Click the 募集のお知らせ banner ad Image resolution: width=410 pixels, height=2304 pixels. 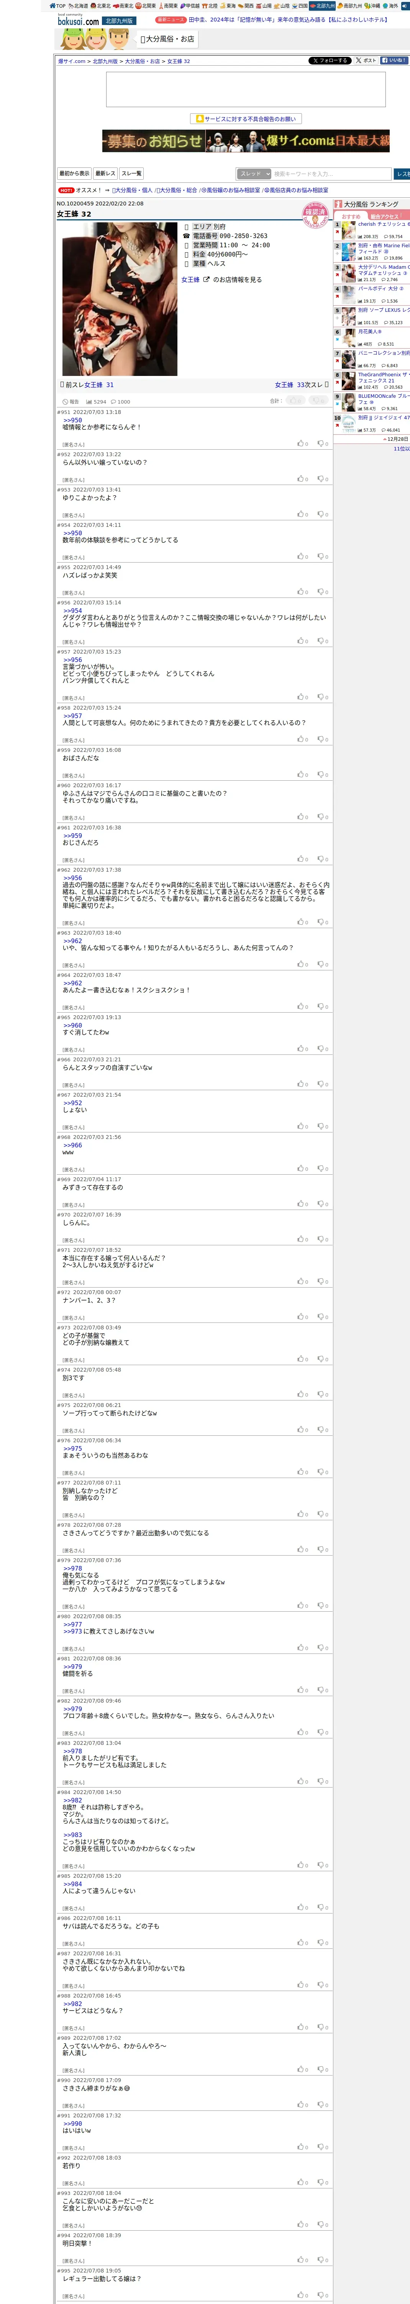tap(246, 141)
